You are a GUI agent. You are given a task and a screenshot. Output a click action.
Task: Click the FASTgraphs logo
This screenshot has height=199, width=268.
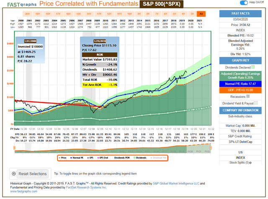tap(22, 5)
